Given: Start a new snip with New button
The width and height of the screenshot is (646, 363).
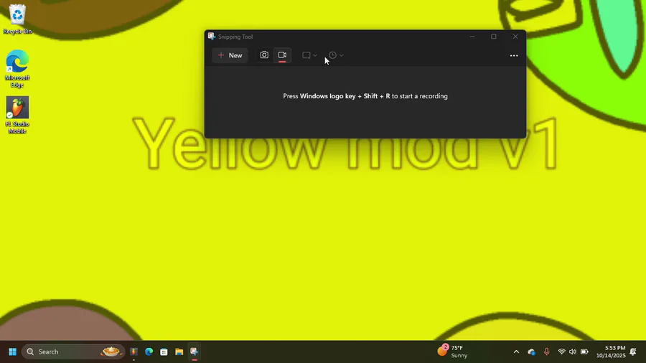Looking at the screenshot, I should click(230, 55).
